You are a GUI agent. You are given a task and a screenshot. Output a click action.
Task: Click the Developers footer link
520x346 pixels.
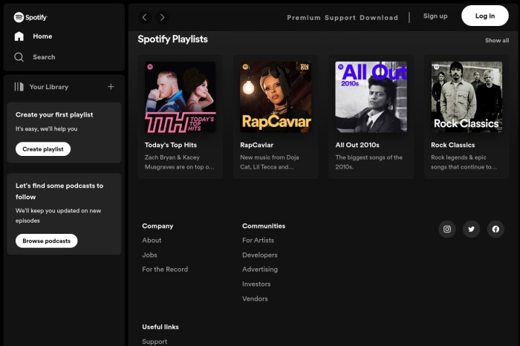[x=260, y=255]
